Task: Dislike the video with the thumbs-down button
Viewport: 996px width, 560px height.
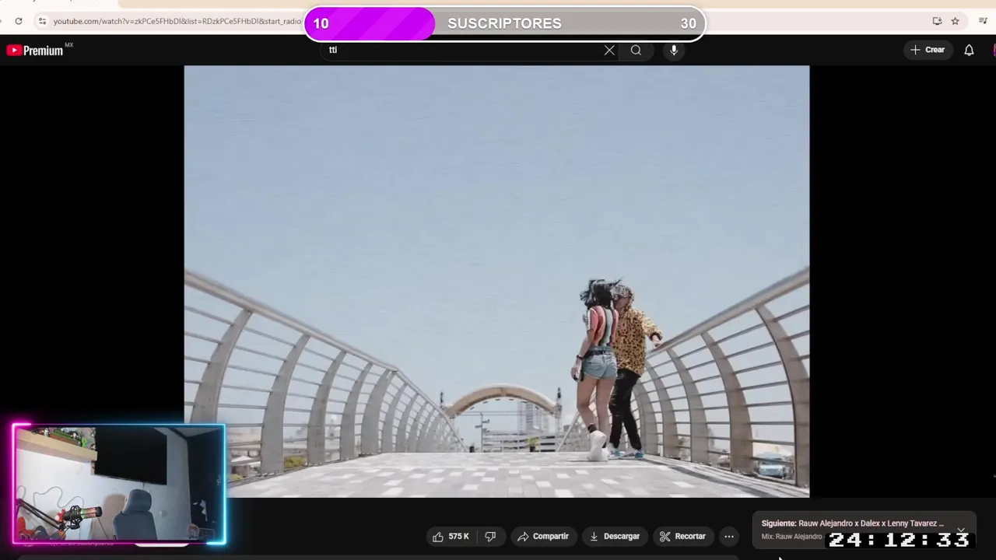Action: click(x=490, y=537)
